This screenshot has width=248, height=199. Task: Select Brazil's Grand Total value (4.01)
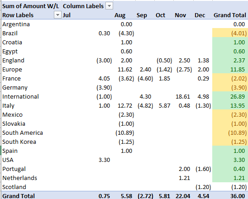tap(239, 33)
